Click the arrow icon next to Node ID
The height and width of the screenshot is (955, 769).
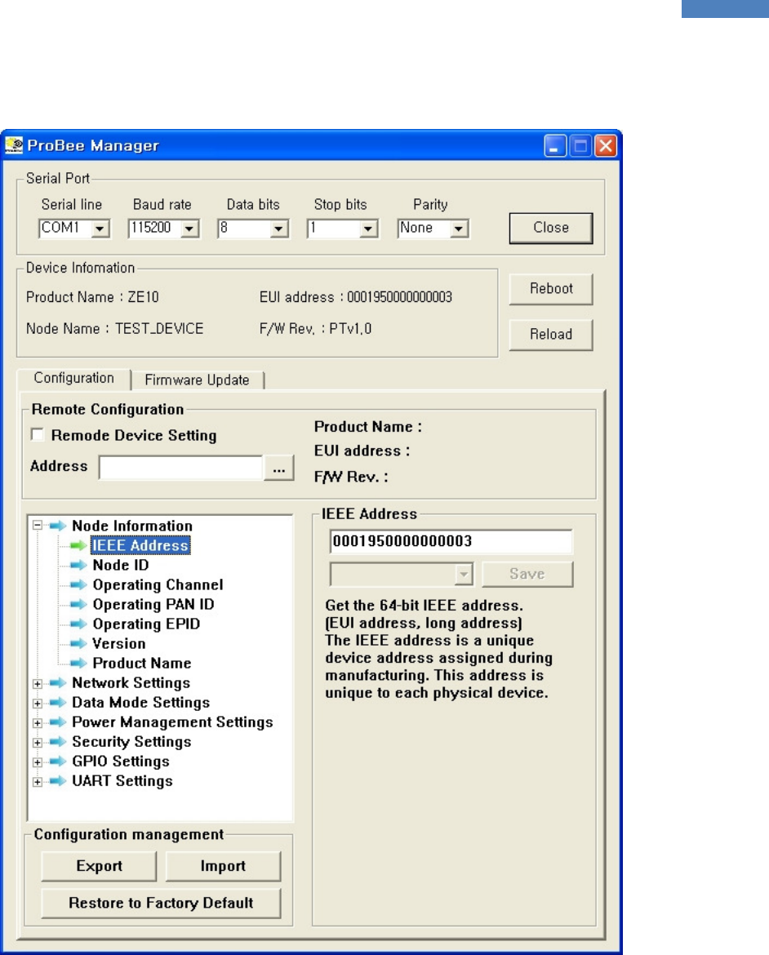78,565
